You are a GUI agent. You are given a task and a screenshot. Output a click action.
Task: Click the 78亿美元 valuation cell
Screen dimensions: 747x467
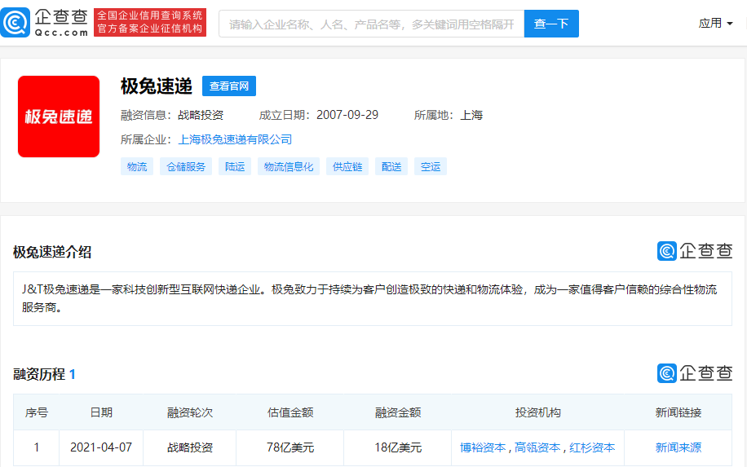coord(290,447)
